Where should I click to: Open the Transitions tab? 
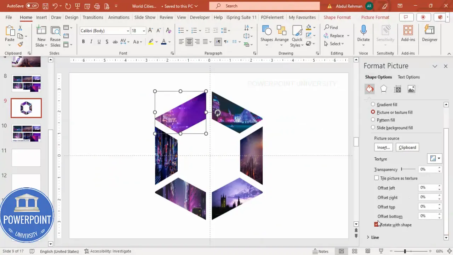pyautogui.click(x=93, y=17)
